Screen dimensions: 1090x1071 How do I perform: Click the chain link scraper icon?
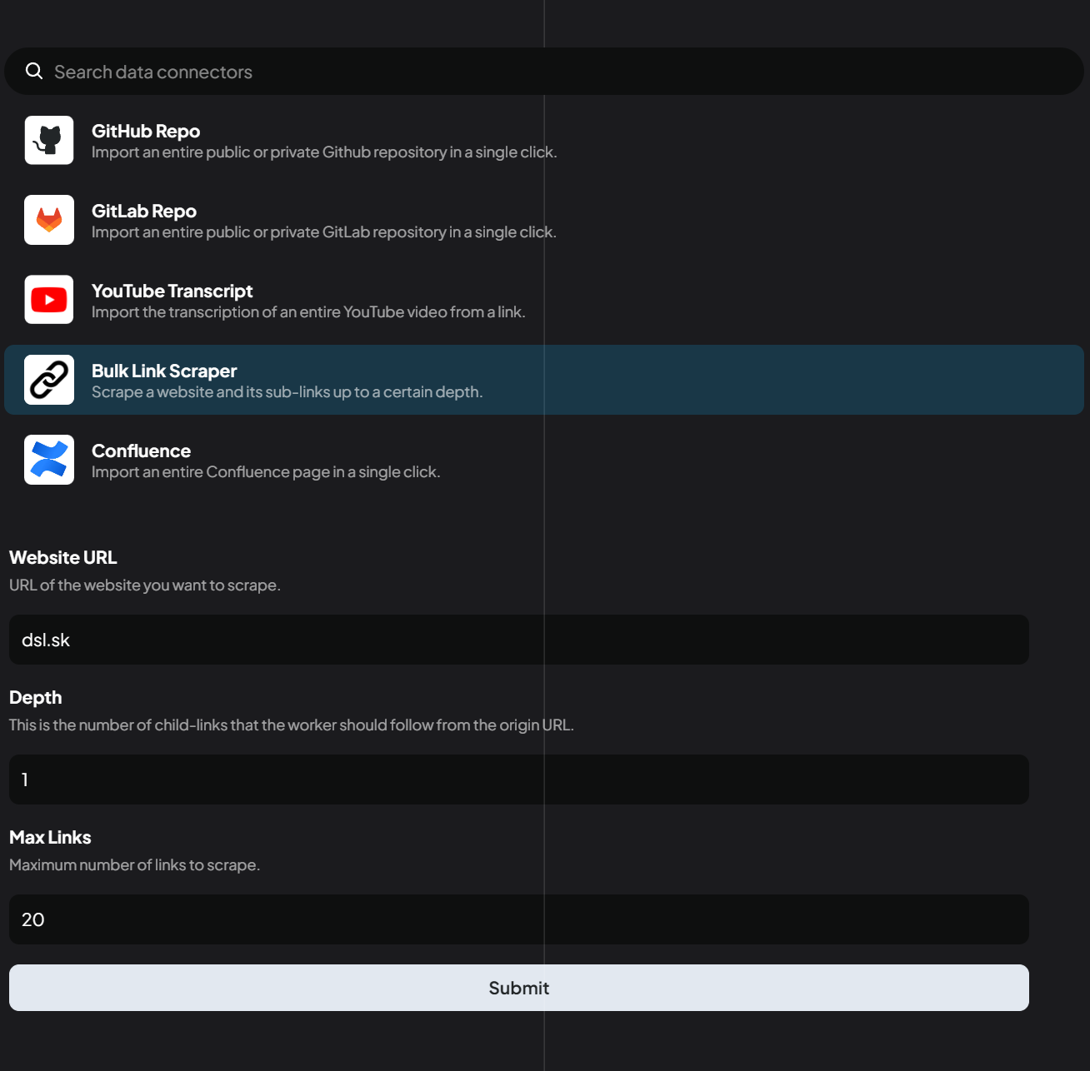coord(49,380)
